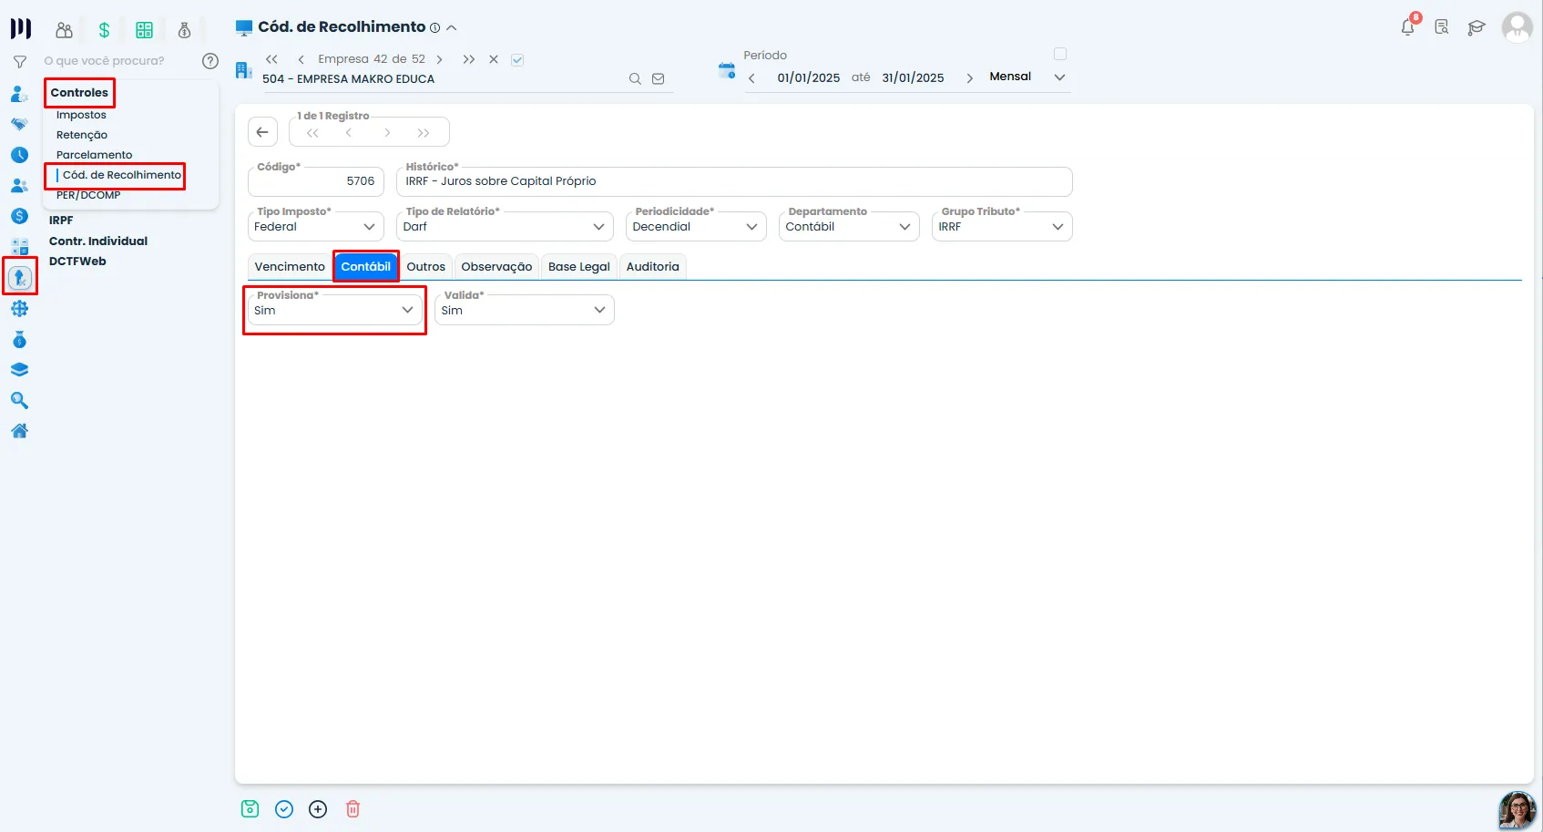Open Parcelamento in the Controles menu
The height and width of the screenshot is (832, 1543).
94,155
